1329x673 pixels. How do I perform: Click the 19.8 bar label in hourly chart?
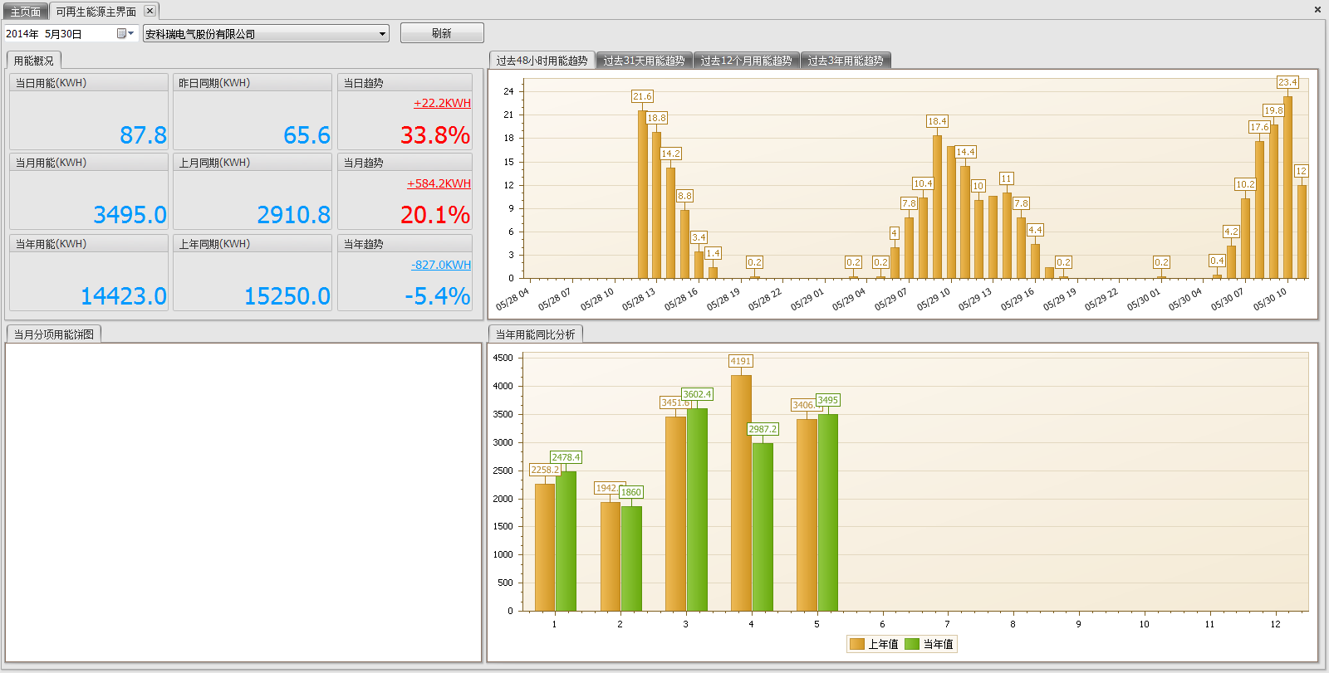(x=1273, y=110)
